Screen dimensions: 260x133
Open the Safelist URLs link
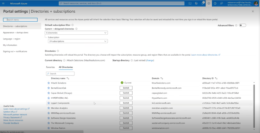(x=10, y=112)
